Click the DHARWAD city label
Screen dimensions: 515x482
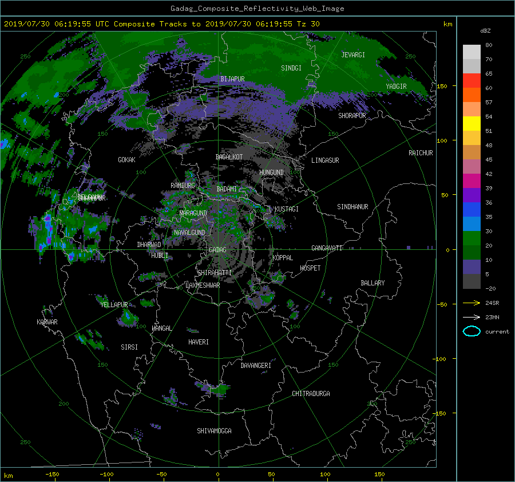coord(149,245)
